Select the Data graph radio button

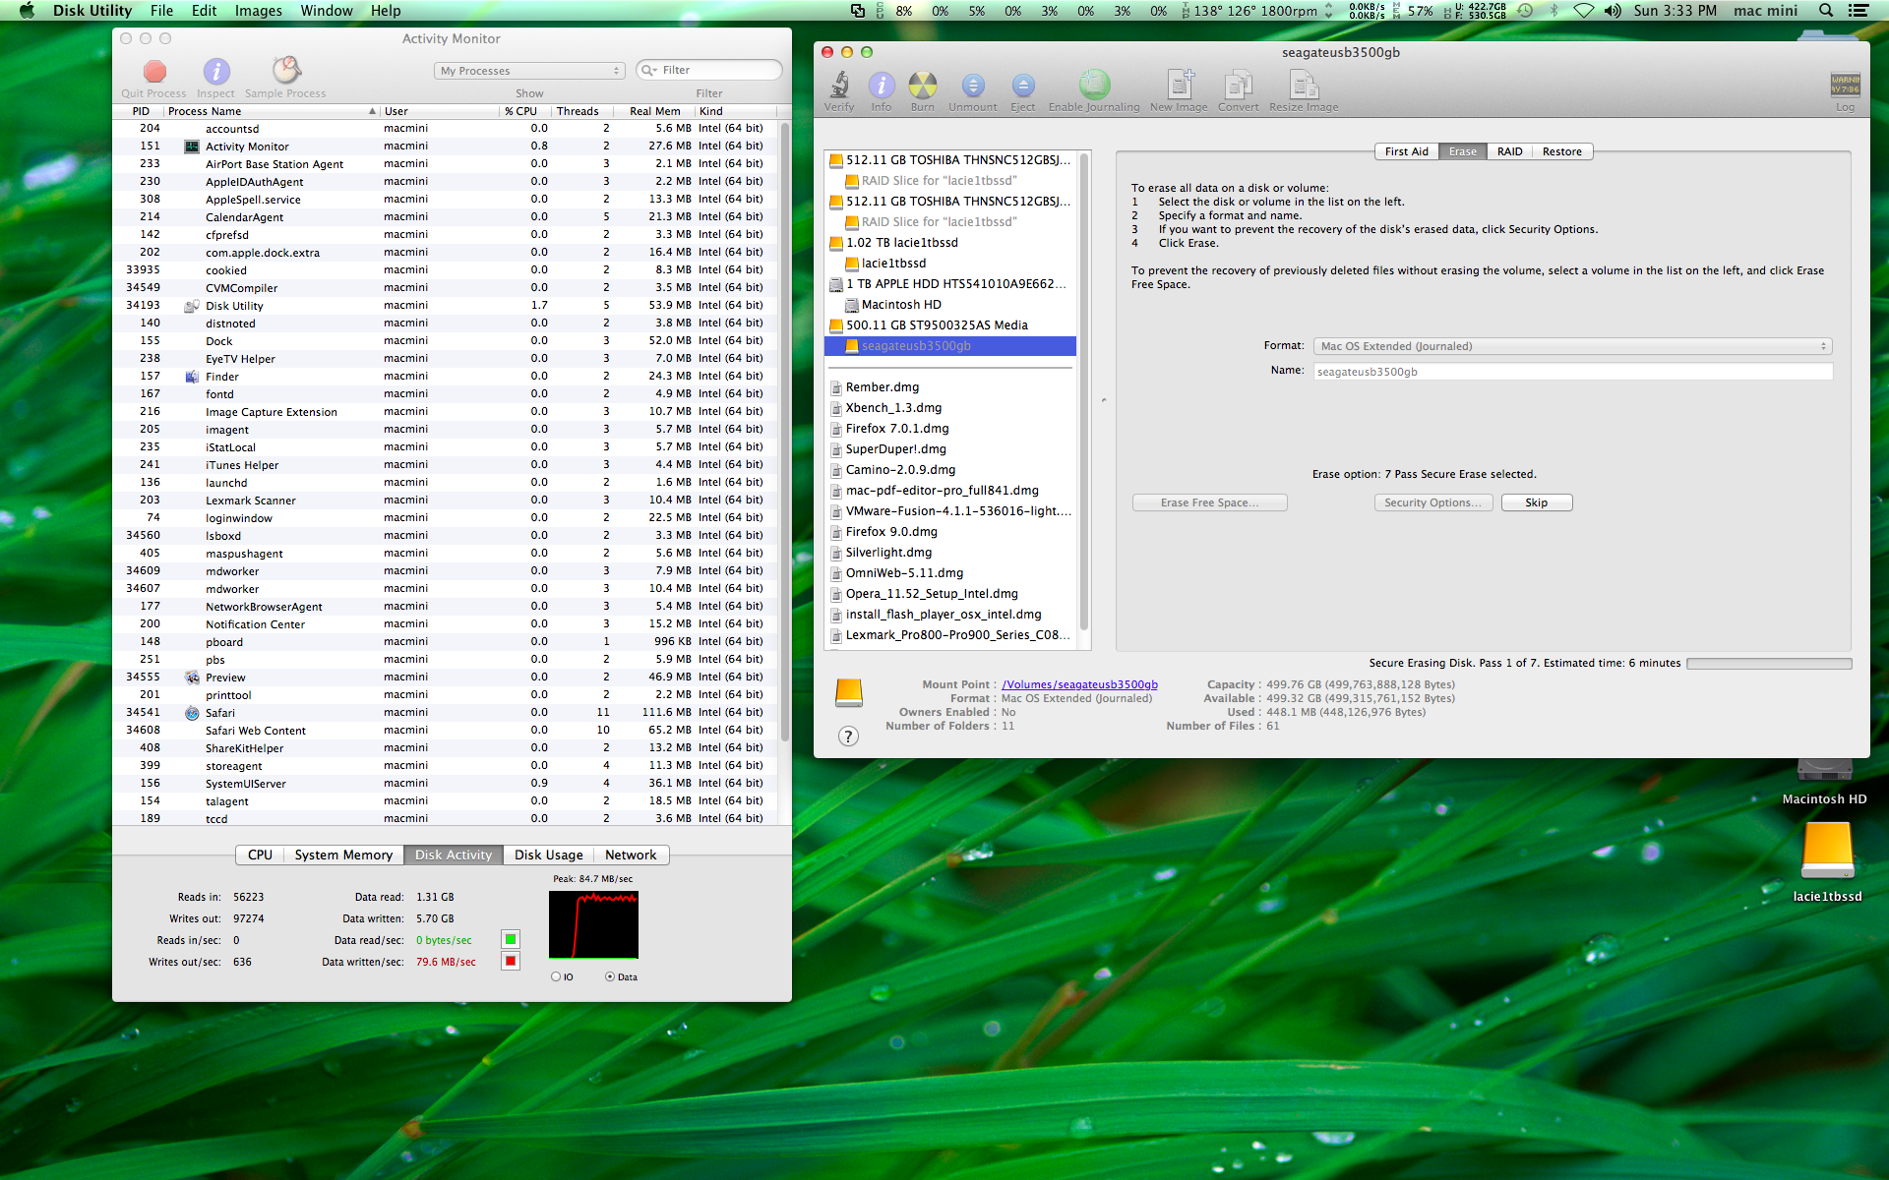pos(610,976)
